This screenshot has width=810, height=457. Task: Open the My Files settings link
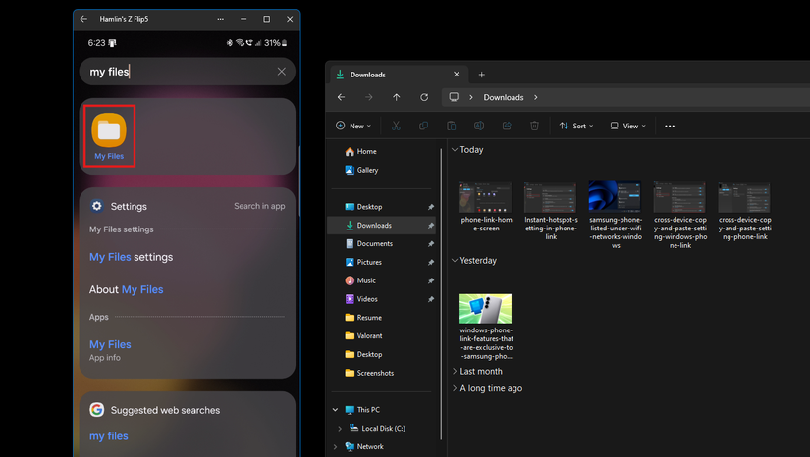[131, 257]
